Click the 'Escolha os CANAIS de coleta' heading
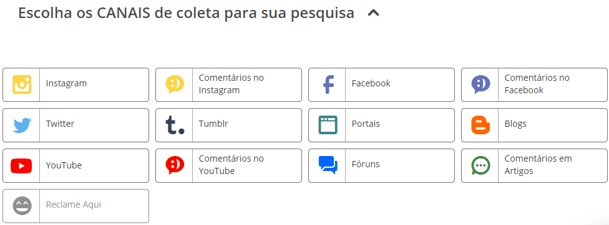609x225 pixels. [186, 13]
